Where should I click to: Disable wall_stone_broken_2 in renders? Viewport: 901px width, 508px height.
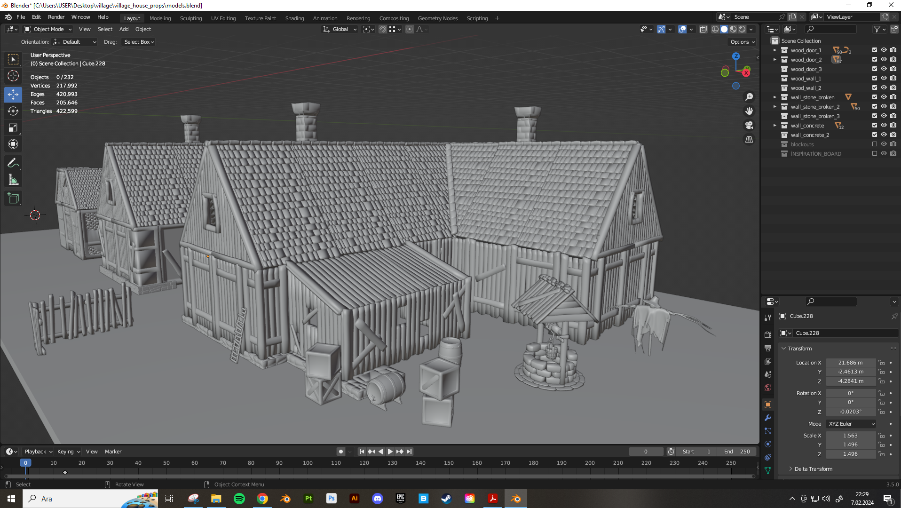pyautogui.click(x=893, y=107)
